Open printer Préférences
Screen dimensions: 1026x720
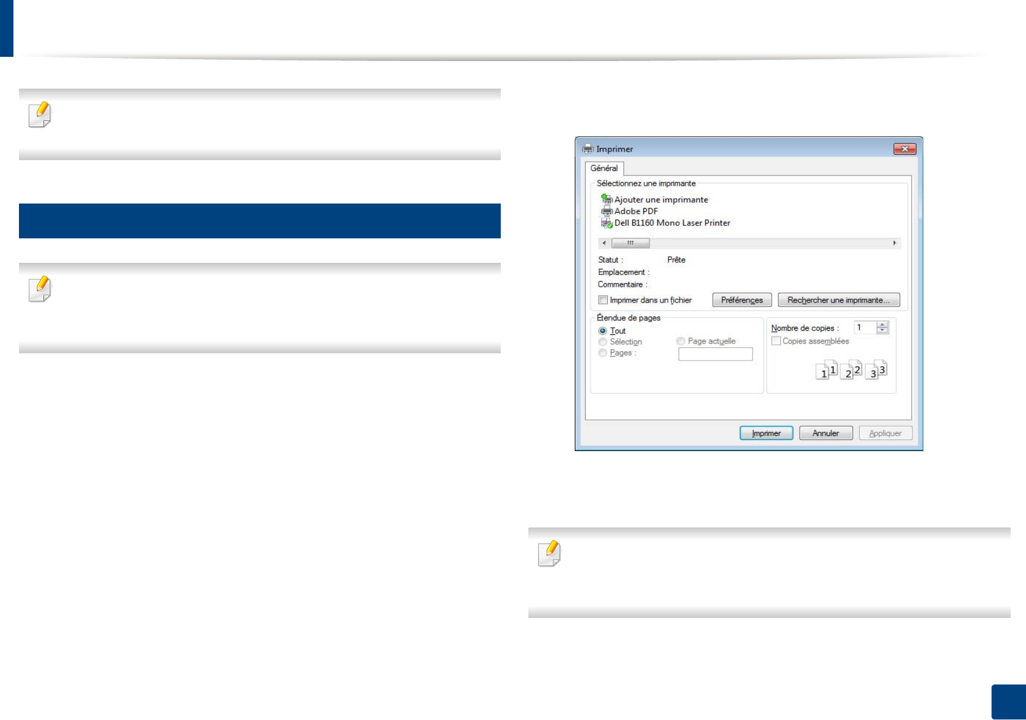(742, 300)
